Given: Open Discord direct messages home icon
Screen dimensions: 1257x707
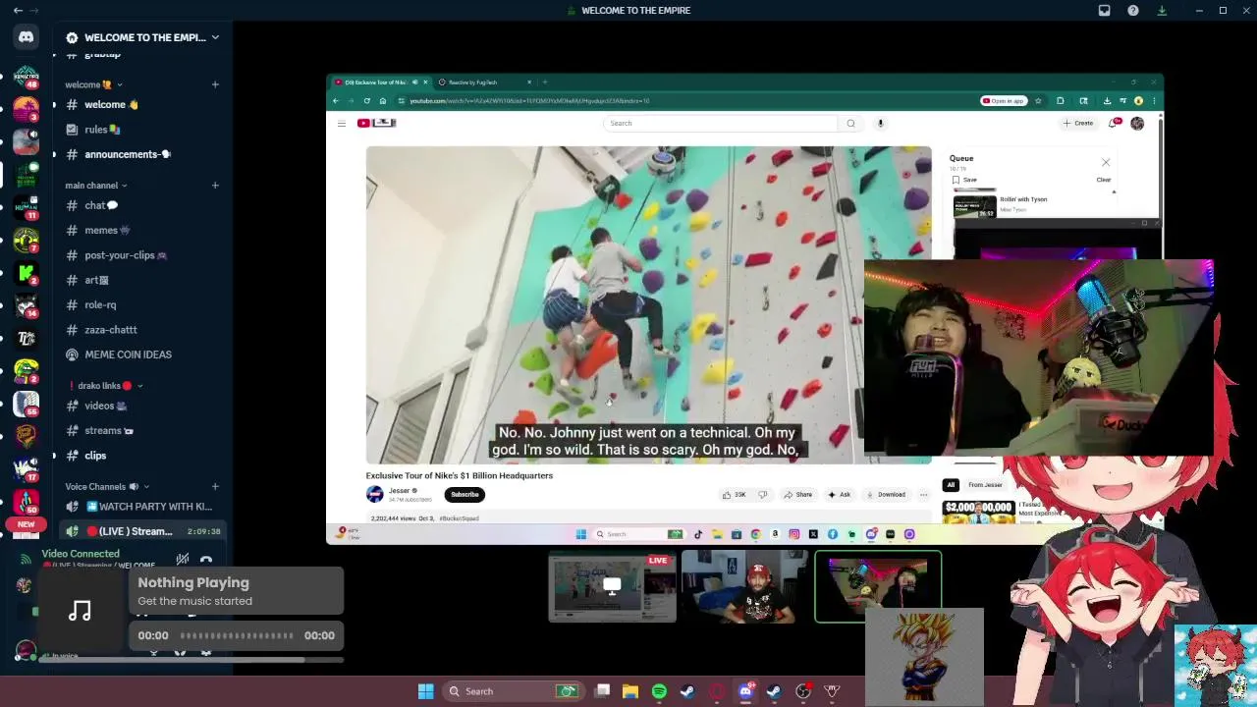Looking at the screenshot, I should [x=27, y=37].
